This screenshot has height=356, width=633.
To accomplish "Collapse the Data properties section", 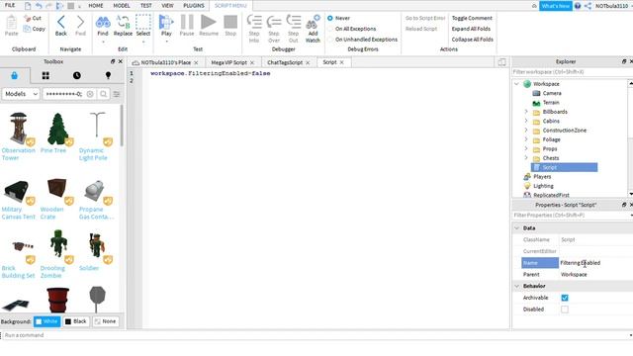I will point(516,228).
